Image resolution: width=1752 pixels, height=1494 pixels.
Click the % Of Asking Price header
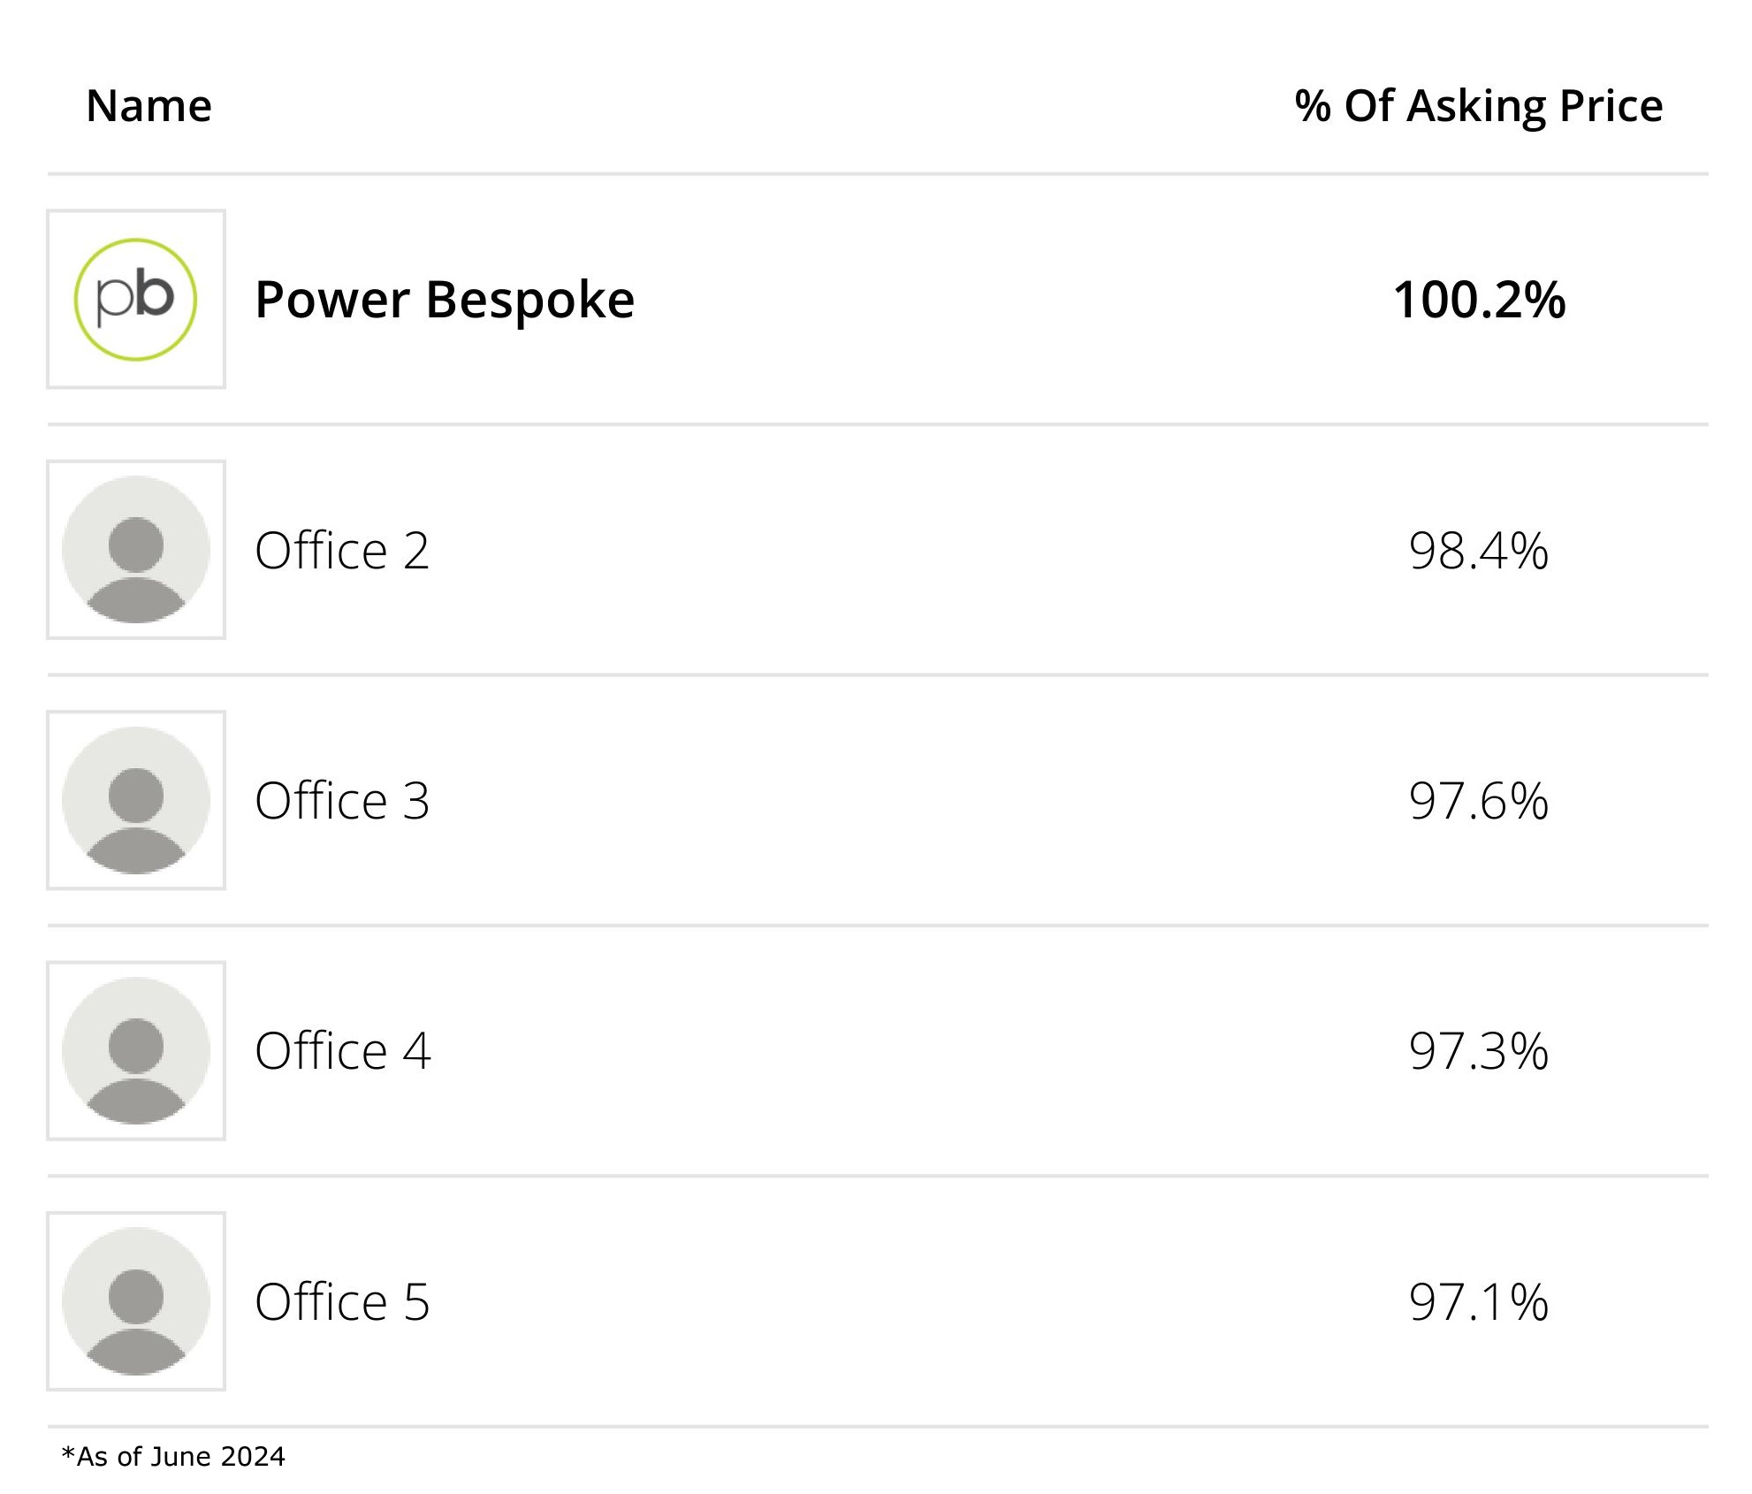[1478, 106]
